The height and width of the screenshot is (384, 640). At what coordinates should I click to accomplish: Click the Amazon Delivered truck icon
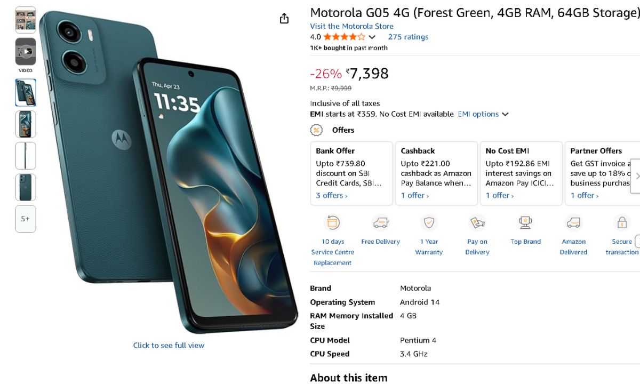click(x=573, y=222)
